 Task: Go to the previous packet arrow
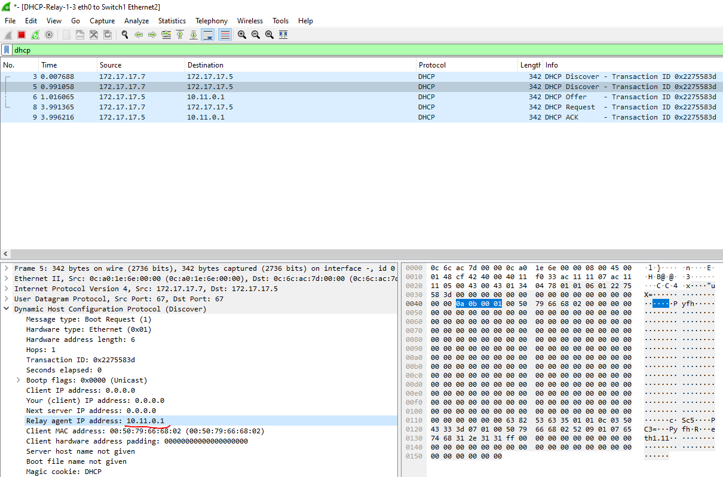[139, 35]
